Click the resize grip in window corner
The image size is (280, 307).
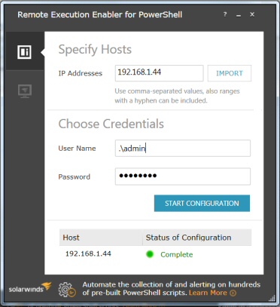272,299
